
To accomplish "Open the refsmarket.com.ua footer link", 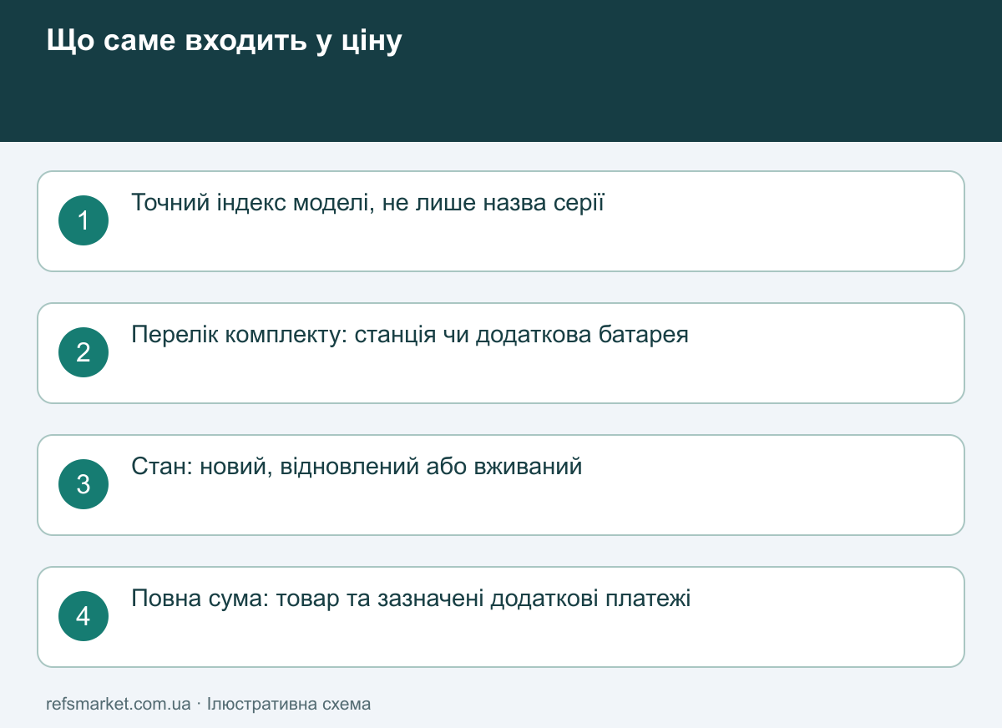I will tap(118, 704).
